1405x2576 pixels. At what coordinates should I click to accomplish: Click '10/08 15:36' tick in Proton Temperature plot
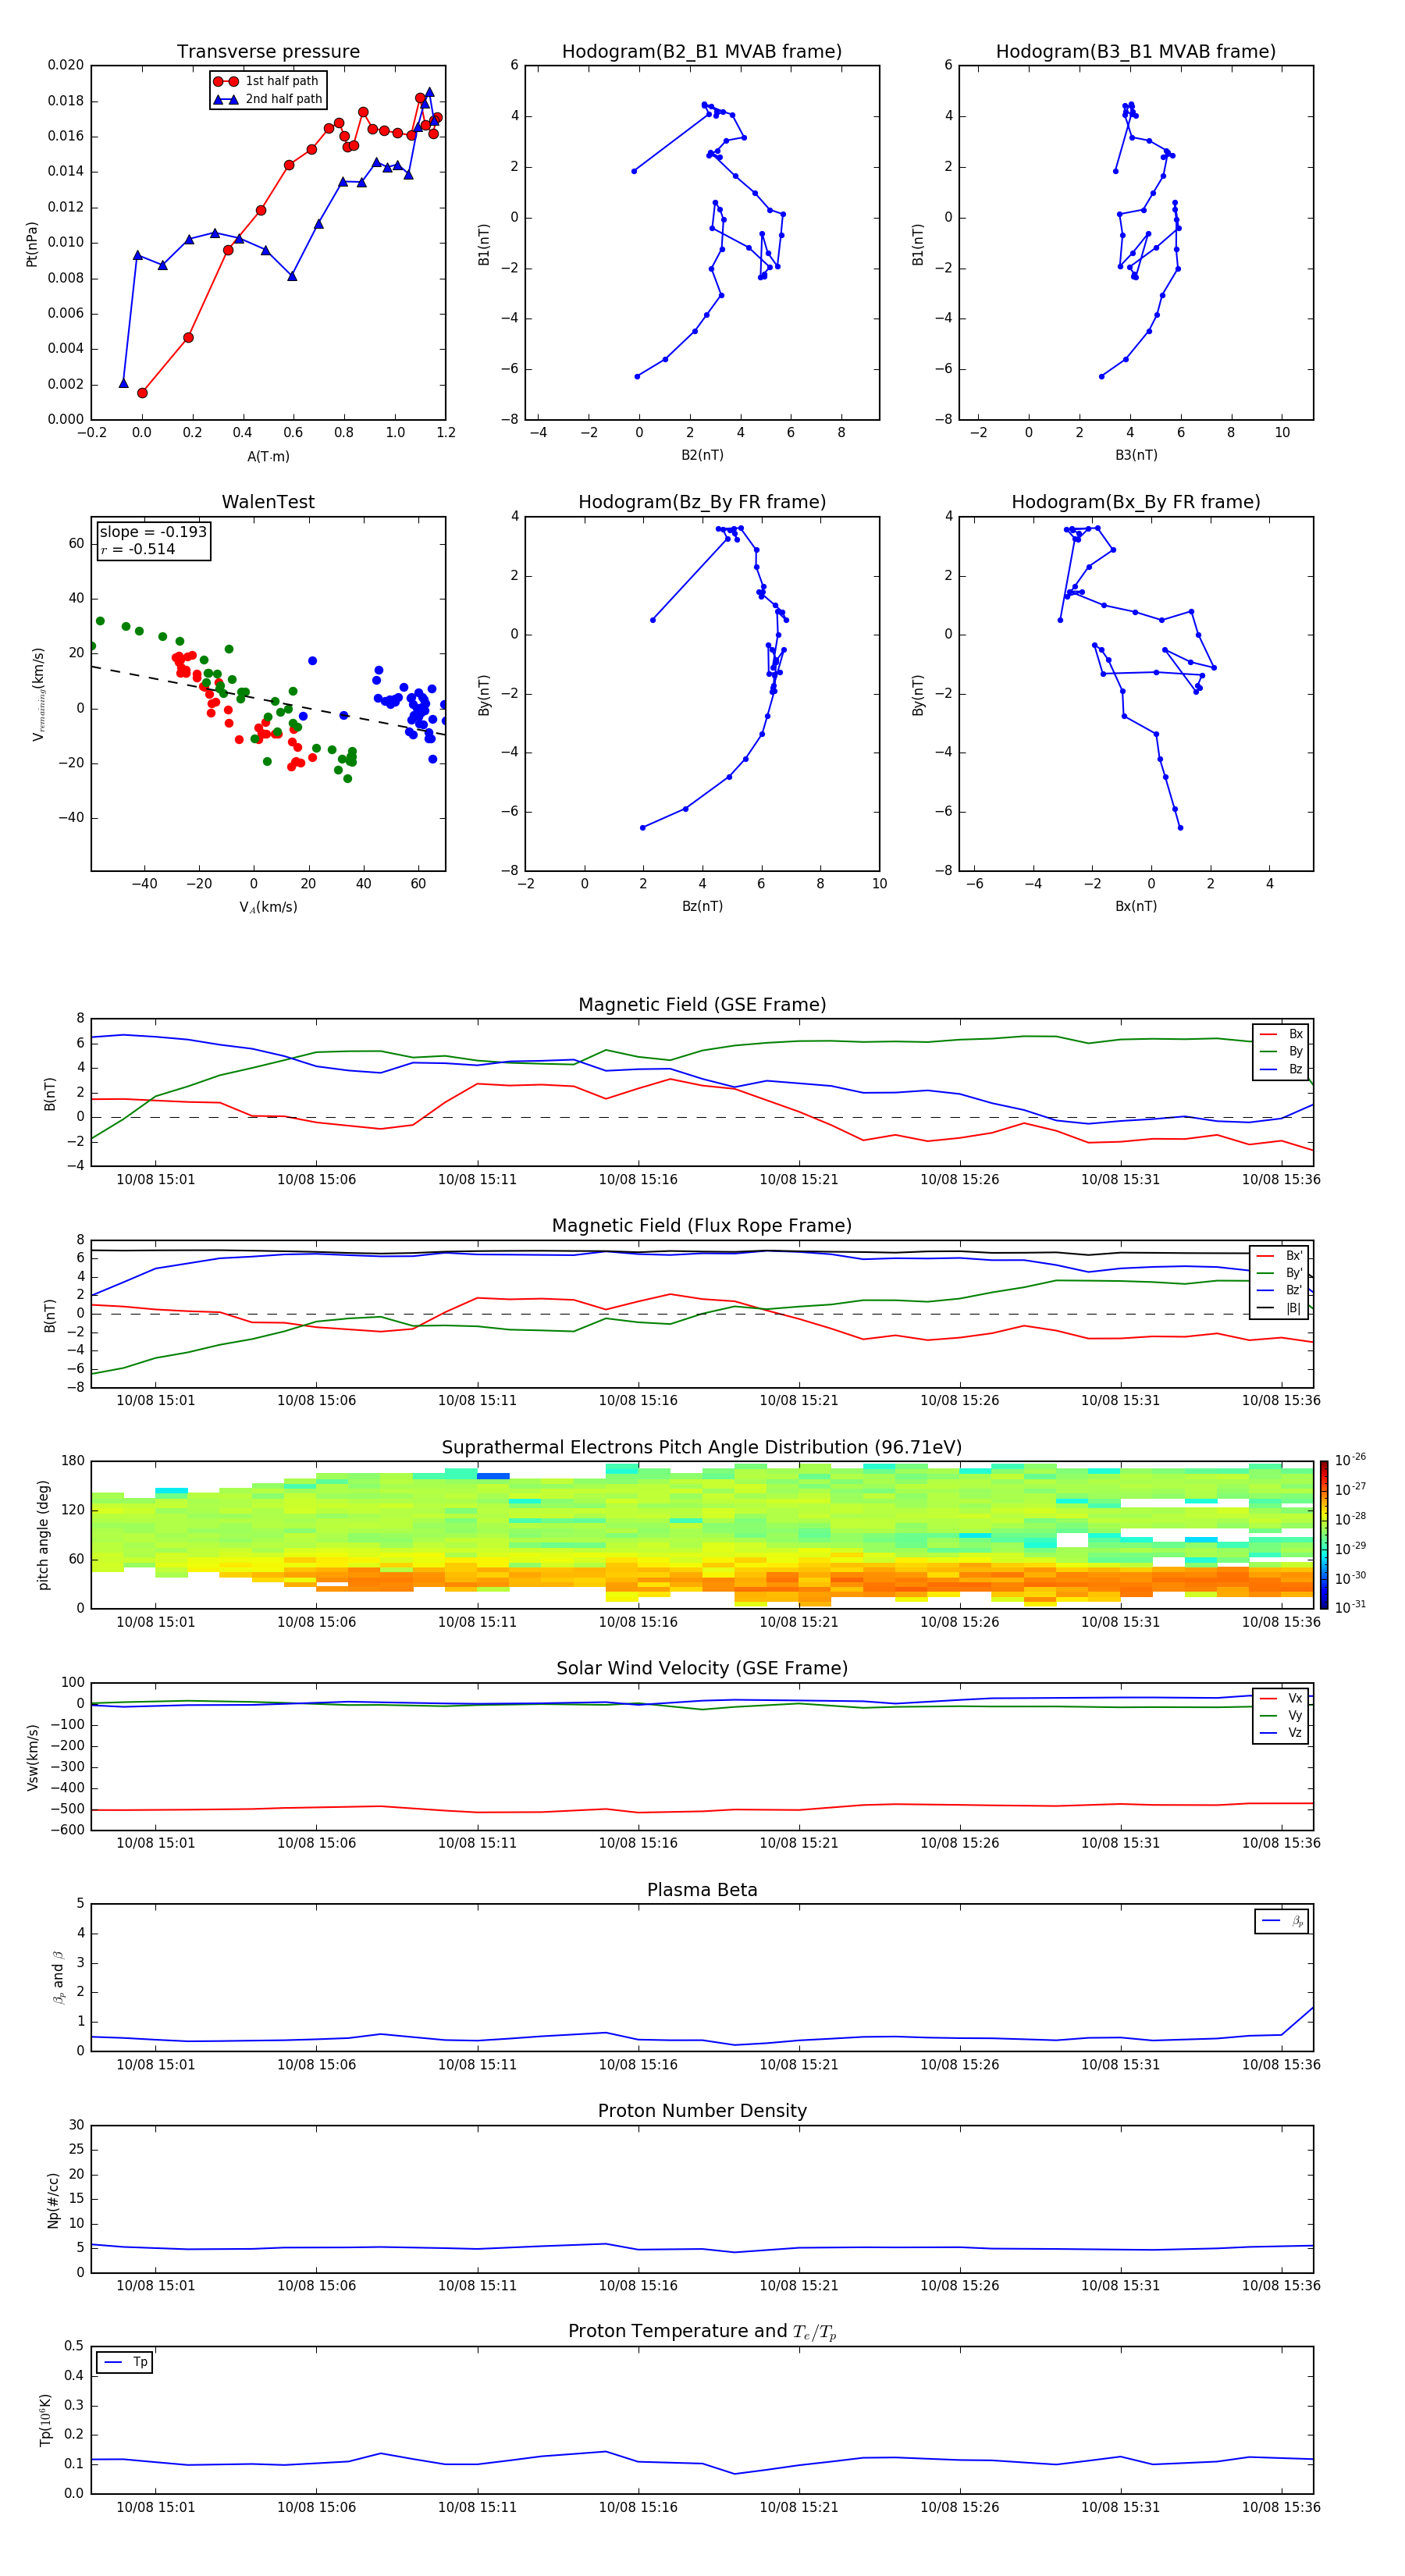click(x=1281, y=2507)
